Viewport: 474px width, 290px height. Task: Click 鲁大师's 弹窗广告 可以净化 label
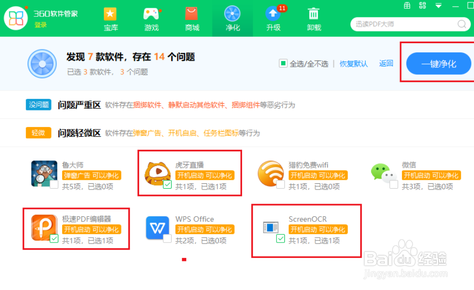pyautogui.click(x=91, y=176)
